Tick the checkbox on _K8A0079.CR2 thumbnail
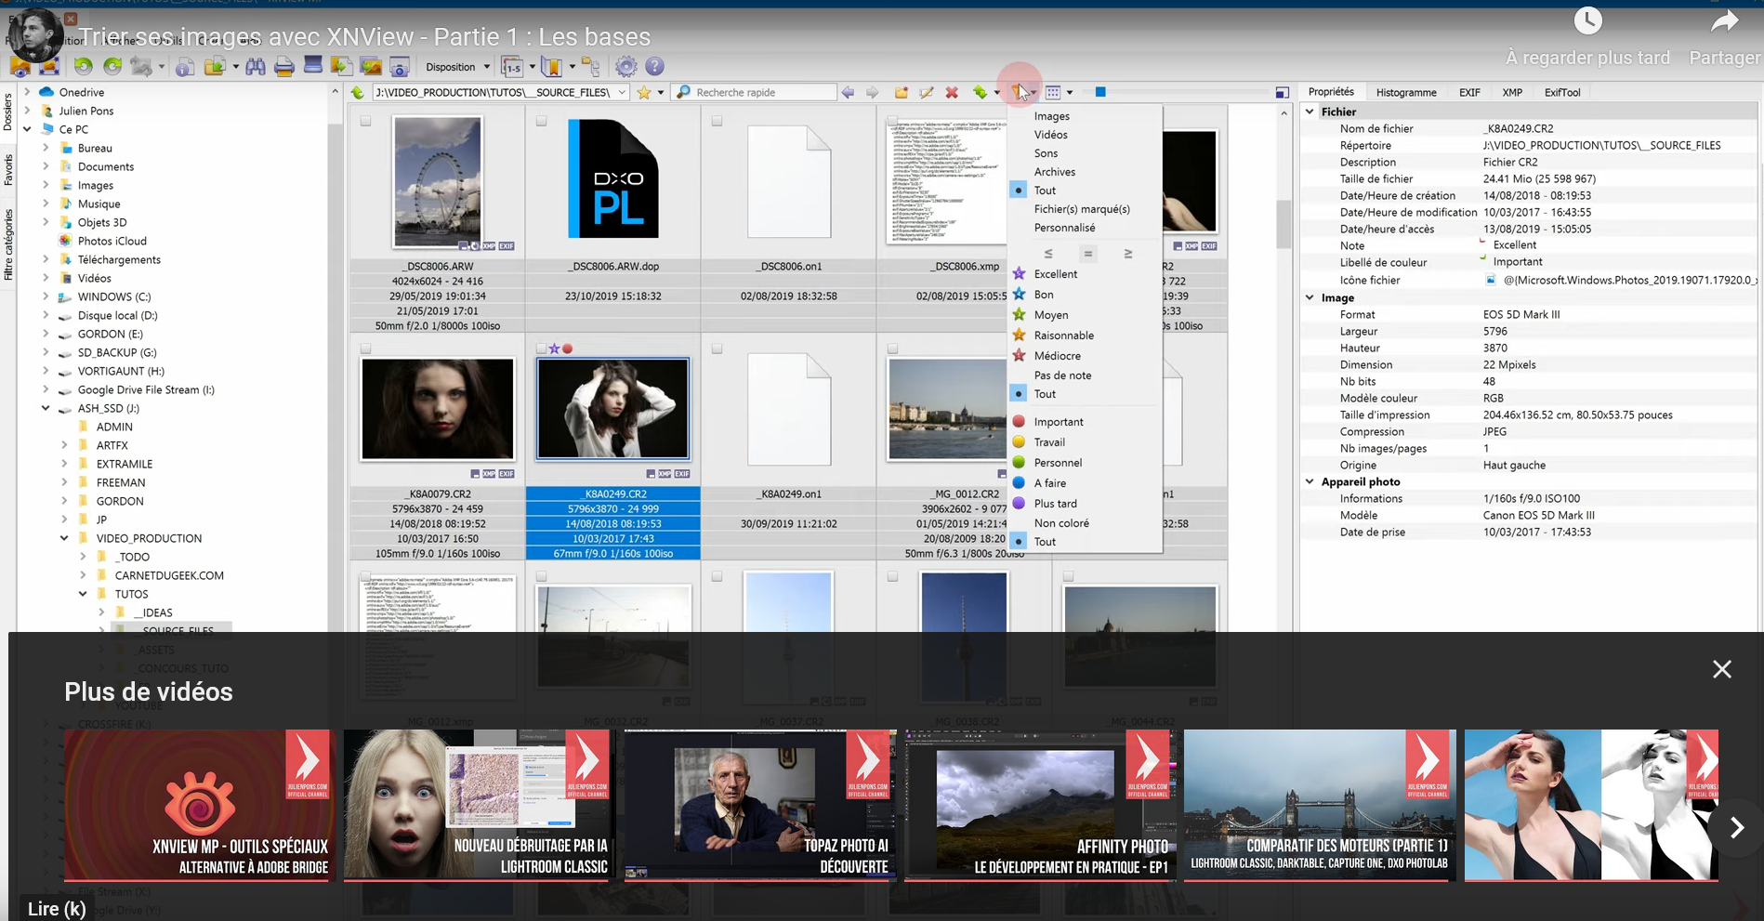1764x921 pixels. [365, 349]
